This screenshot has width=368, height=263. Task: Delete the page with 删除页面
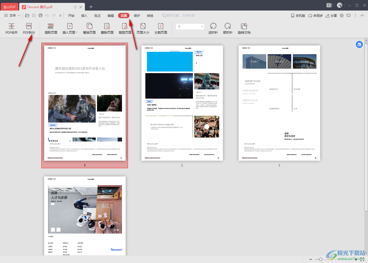[107, 29]
